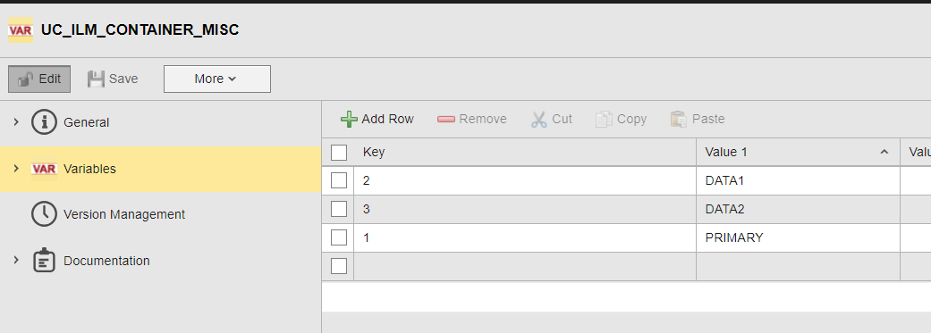Tick the checkbox for key 2 row

click(338, 180)
